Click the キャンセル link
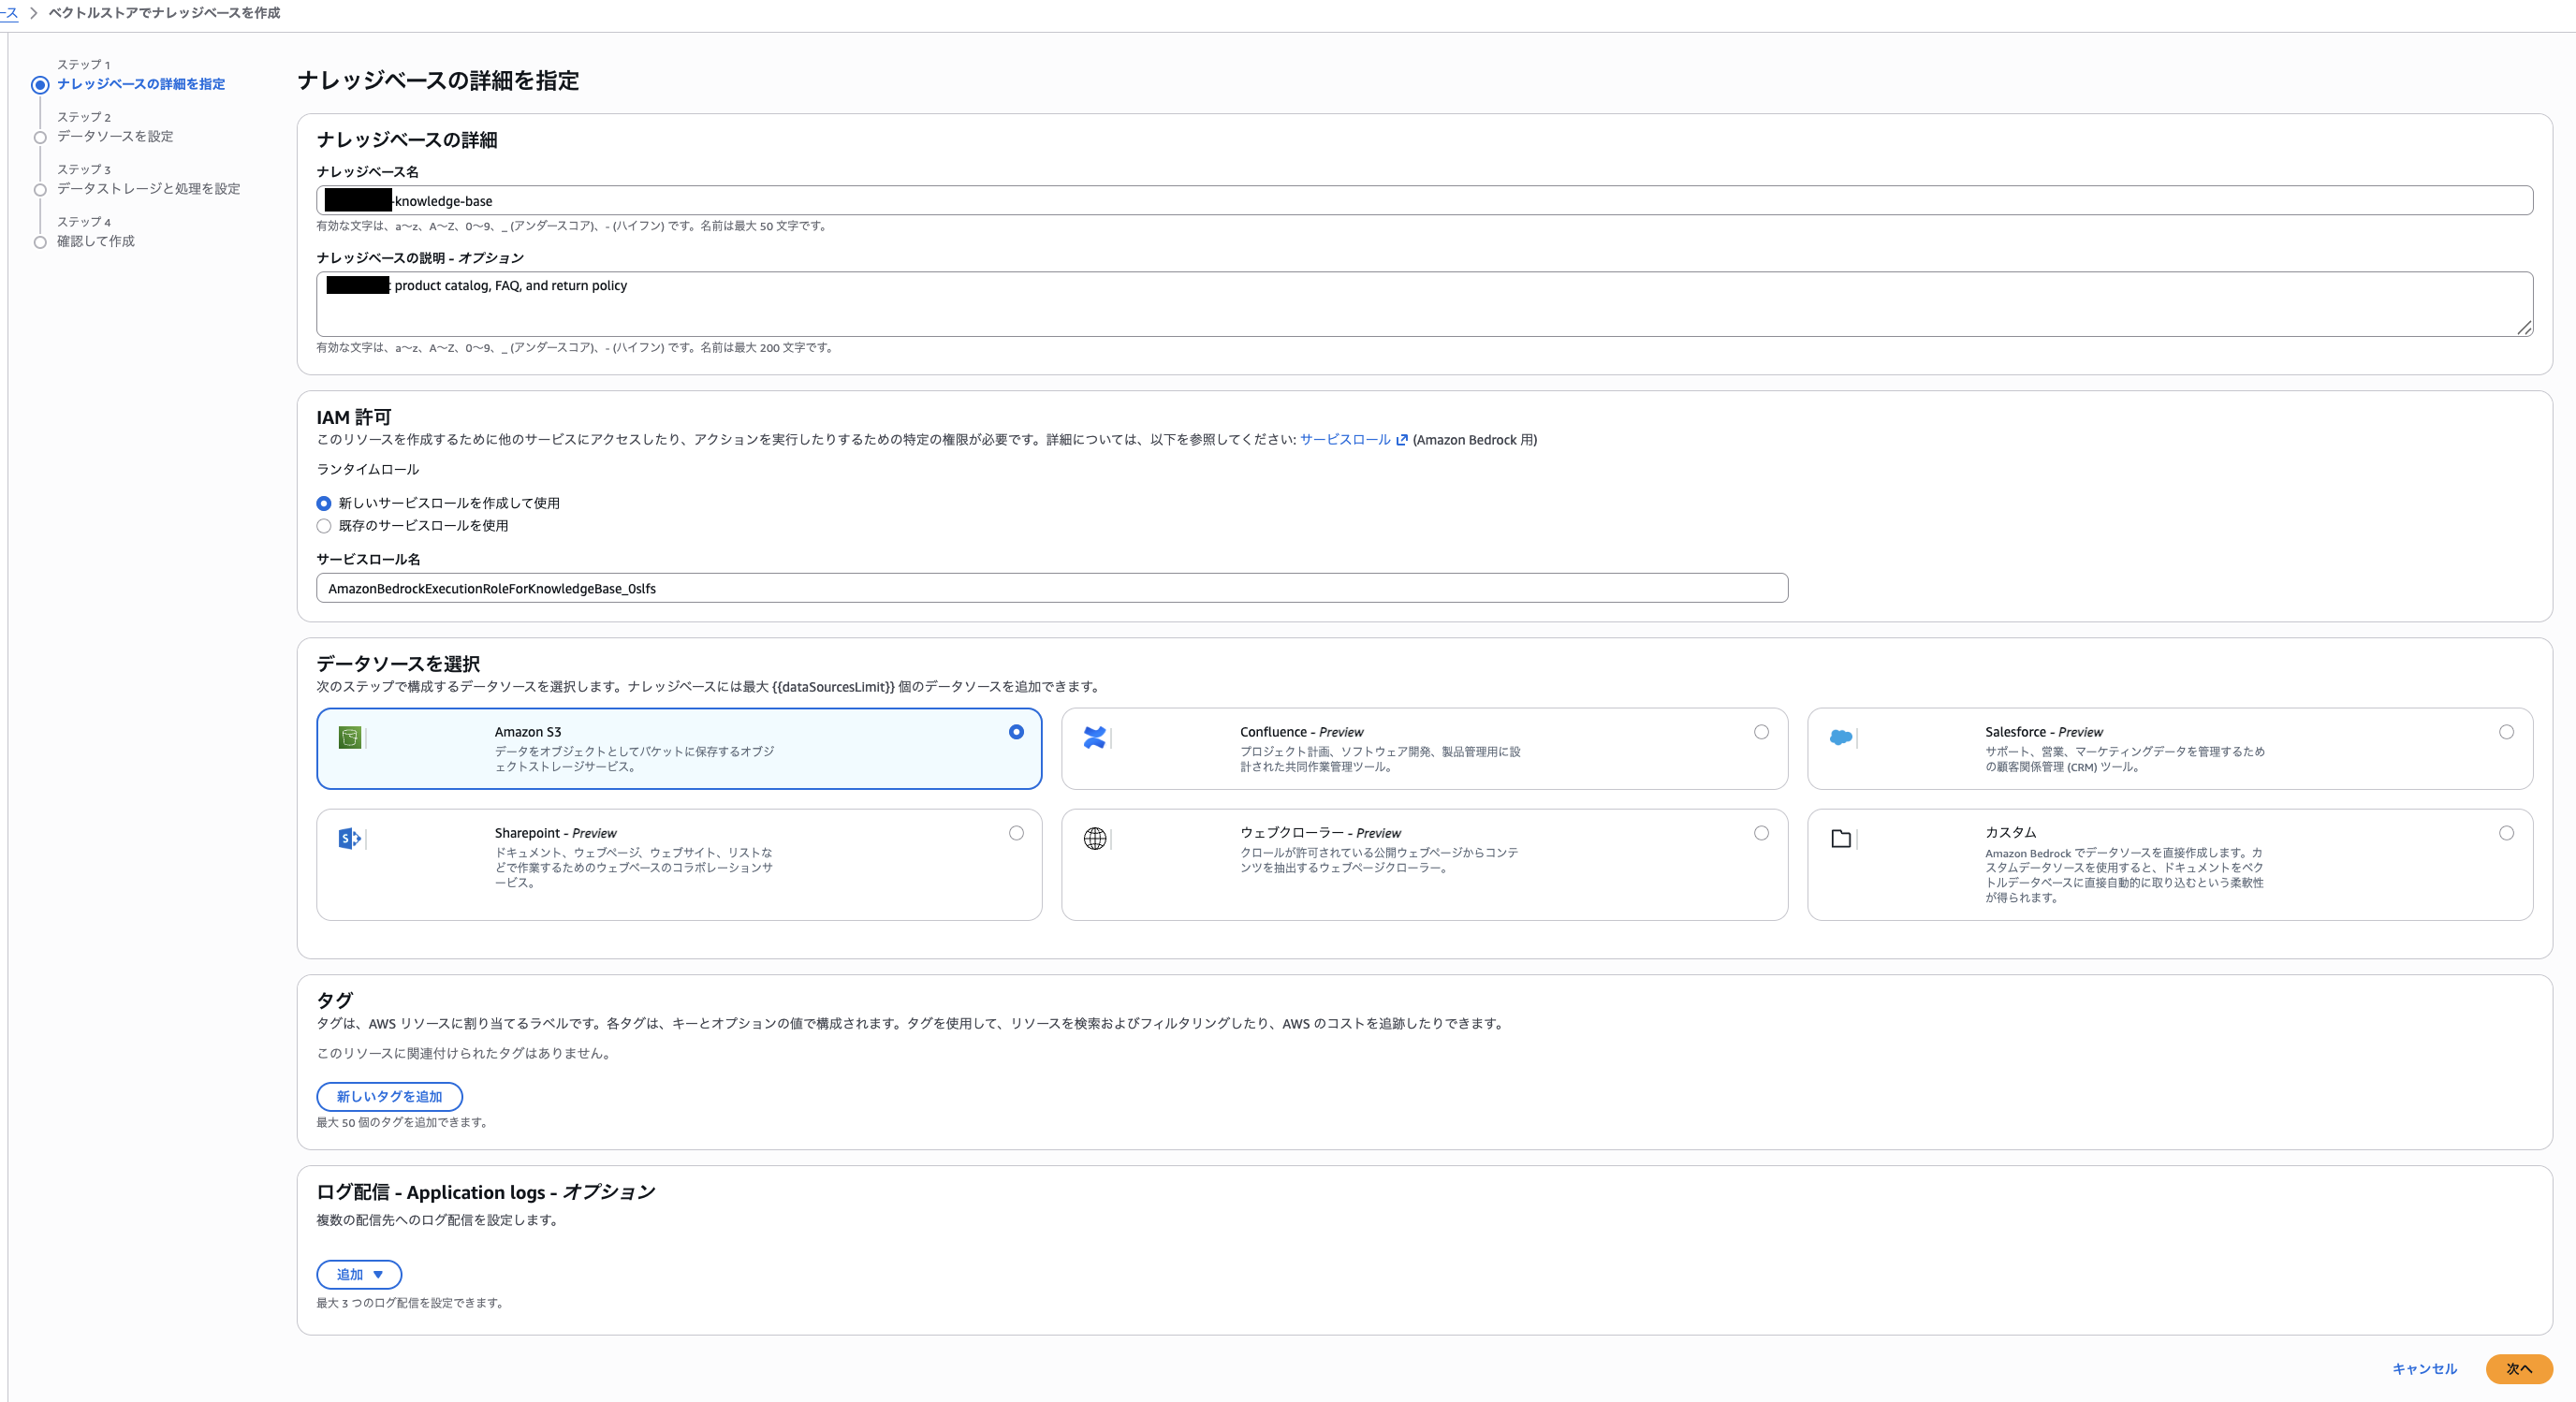Image resolution: width=2576 pixels, height=1402 pixels. click(x=2423, y=1369)
